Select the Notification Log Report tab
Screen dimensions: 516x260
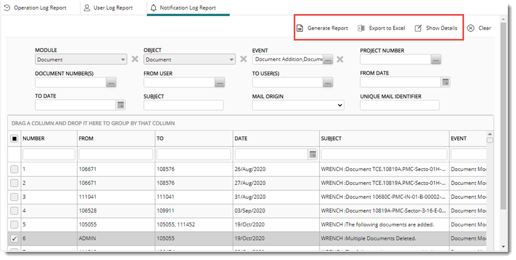pos(188,8)
